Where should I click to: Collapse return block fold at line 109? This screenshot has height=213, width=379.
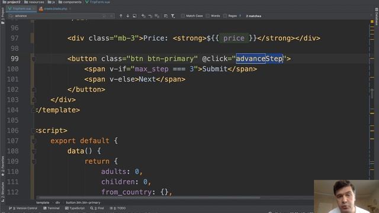point(34,162)
